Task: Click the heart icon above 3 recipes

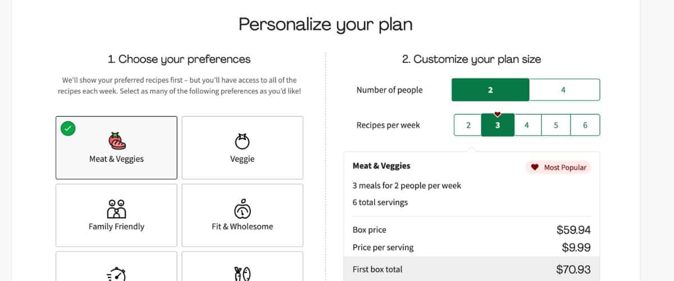Action: [x=498, y=114]
